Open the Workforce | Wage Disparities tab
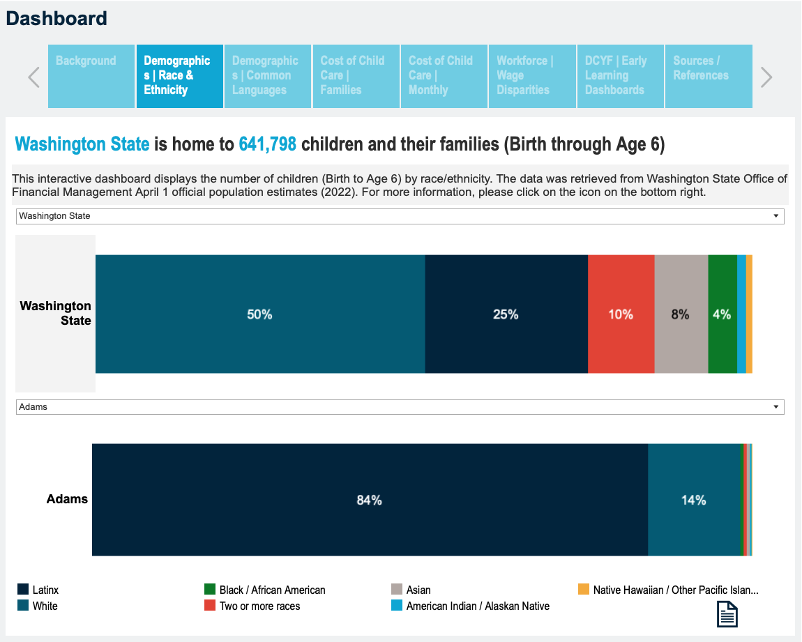The width and height of the screenshot is (802, 642). (533, 76)
